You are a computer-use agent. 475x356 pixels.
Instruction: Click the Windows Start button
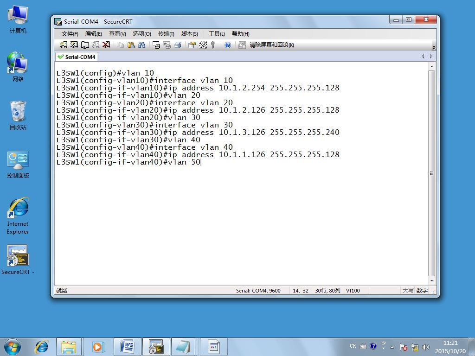click(x=13, y=347)
